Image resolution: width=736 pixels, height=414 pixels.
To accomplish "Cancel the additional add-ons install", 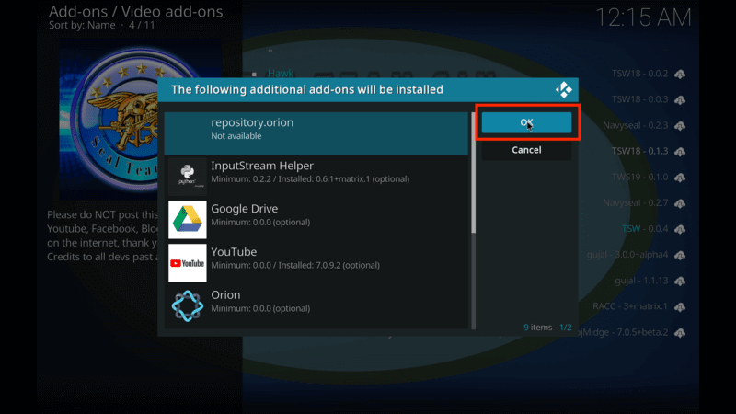I will pyautogui.click(x=526, y=150).
